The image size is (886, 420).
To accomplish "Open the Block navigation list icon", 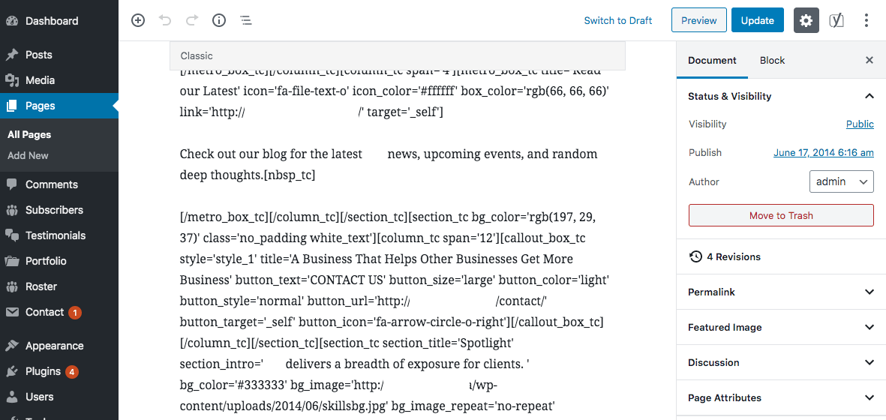I will tap(246, 20).
